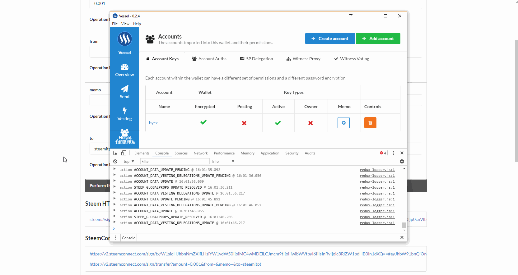Open redux-logger.js:1 link for 16:01:46.206 entry

click(x=377, y=217)
